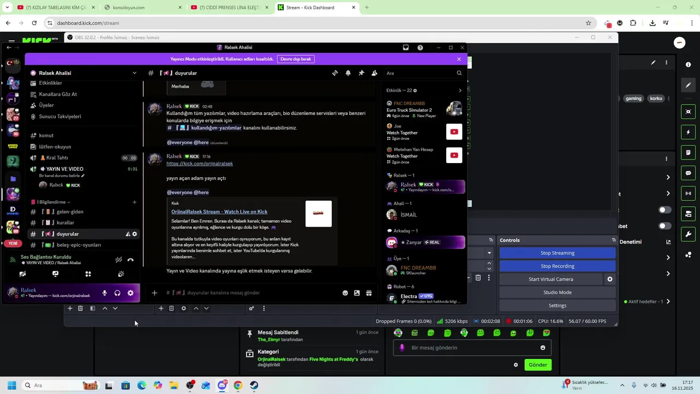Open virtual camera settings gear in OBS
The width and height of the screenshot is (700, 394).
pos(610,279)
